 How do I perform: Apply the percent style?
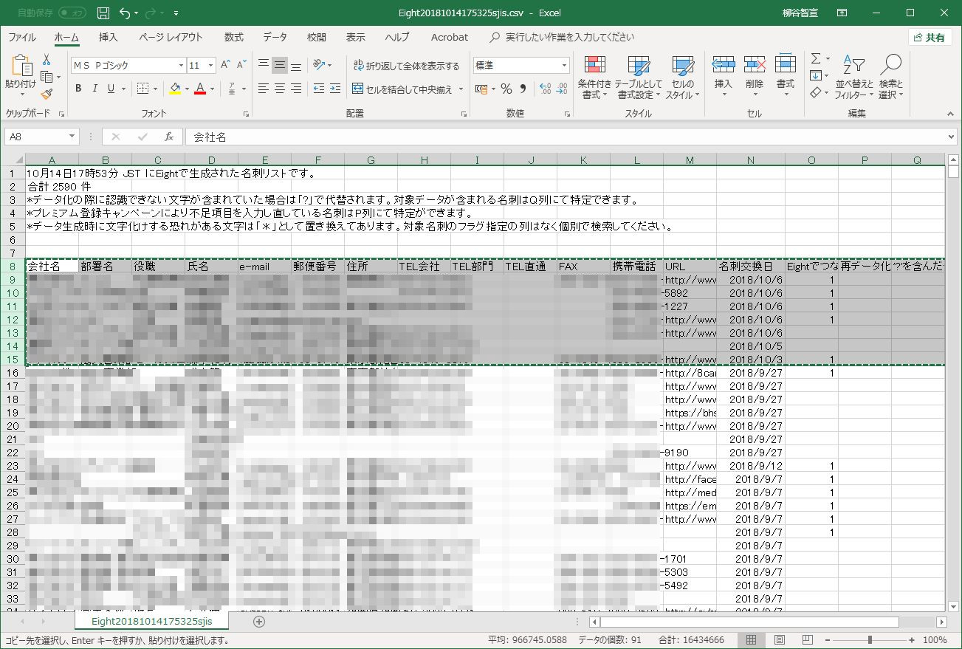[506, 89]
